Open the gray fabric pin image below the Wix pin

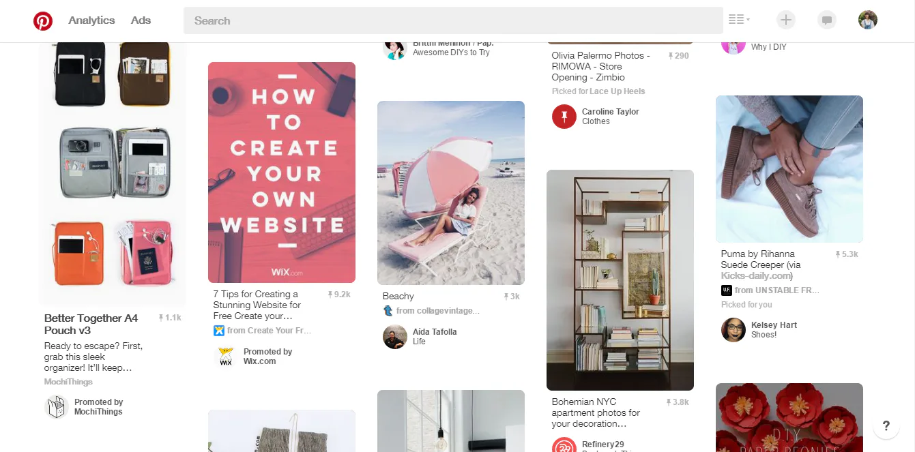[282, 431]
